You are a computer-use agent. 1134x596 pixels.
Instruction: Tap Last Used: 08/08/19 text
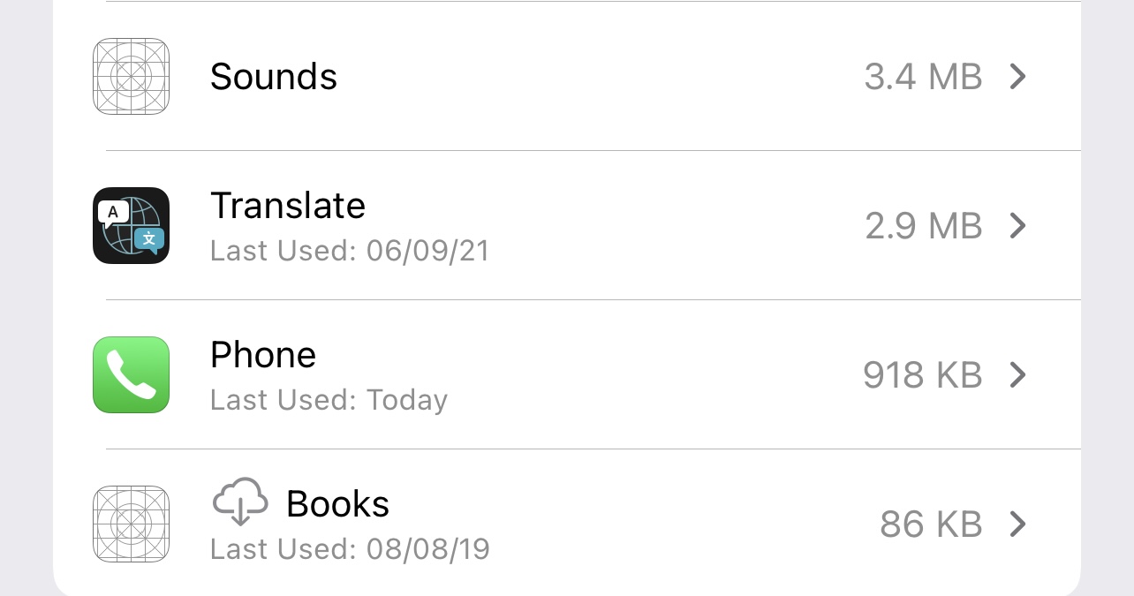pos(350,549)
